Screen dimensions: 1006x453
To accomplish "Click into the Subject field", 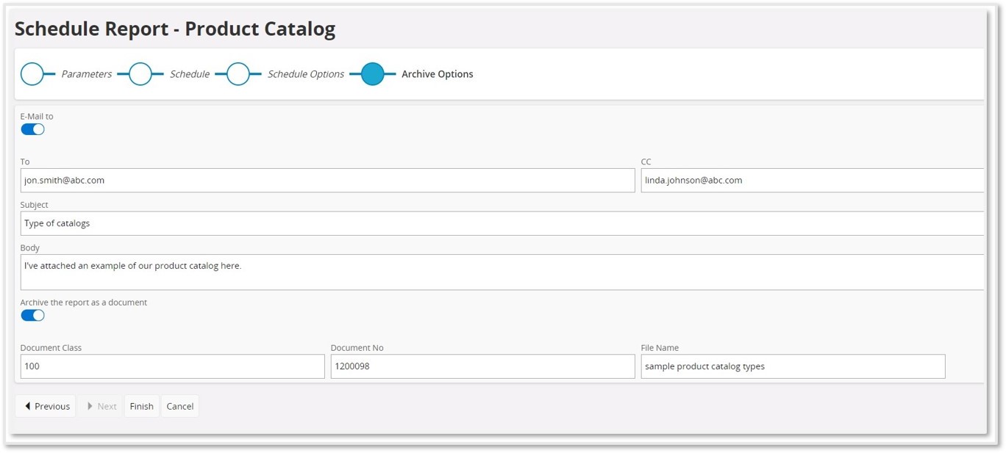I will coord(502,223).
